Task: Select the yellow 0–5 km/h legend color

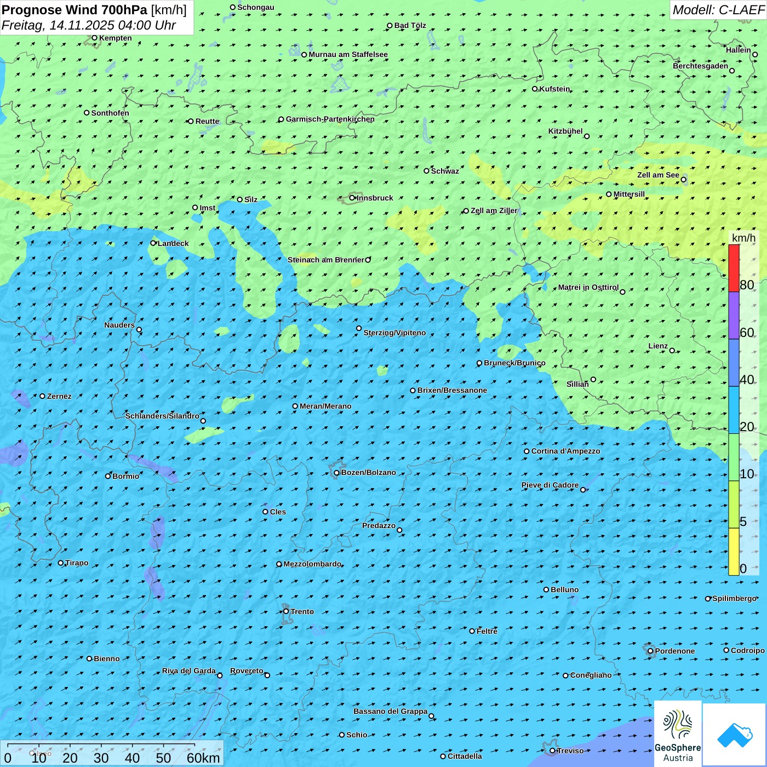Action: pos(734,552)
